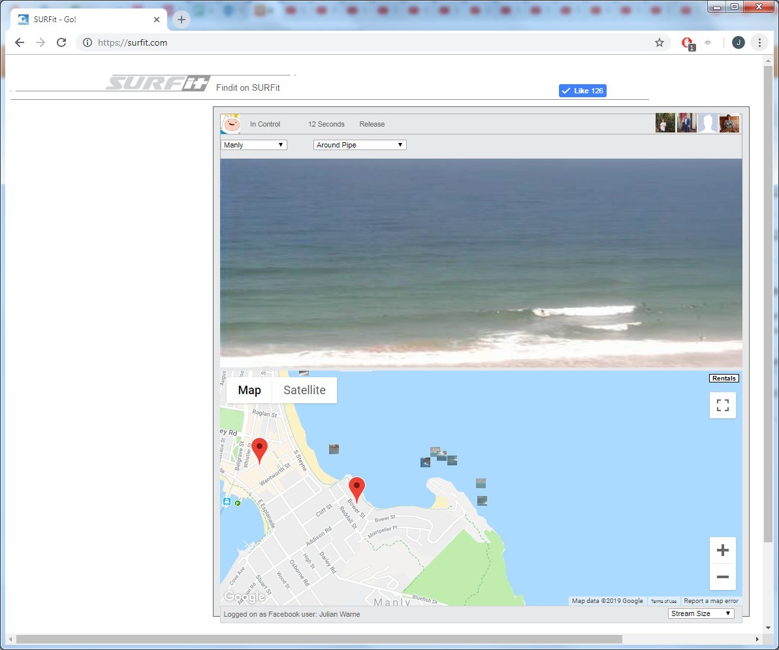779x650 pixels.
Task: Open the Manly location dropdown
Action: coord(254,145)
